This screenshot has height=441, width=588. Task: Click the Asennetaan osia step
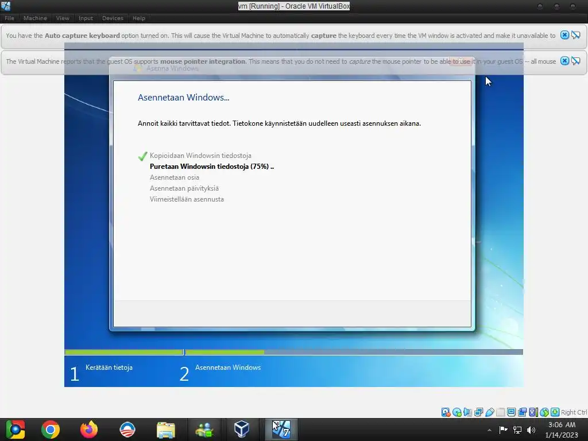click(175, 177)
